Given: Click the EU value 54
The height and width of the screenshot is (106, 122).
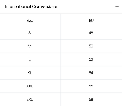Looking at the screenshot, I should click(91, 73).
